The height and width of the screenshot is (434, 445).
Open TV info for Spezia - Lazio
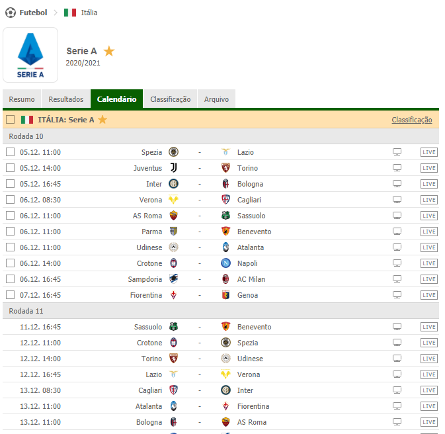(x=397, y=152)
